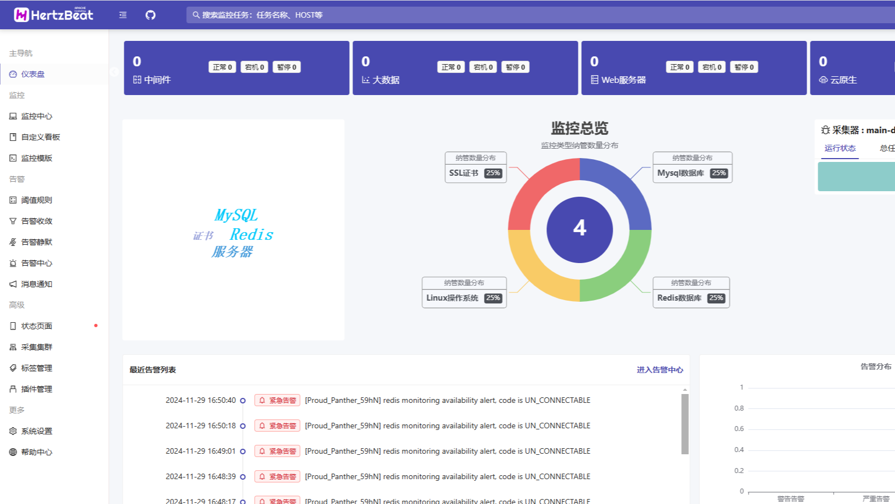Click the SSL证书 25% label
Screen dimensions: 895x504
tap(476, 167)
